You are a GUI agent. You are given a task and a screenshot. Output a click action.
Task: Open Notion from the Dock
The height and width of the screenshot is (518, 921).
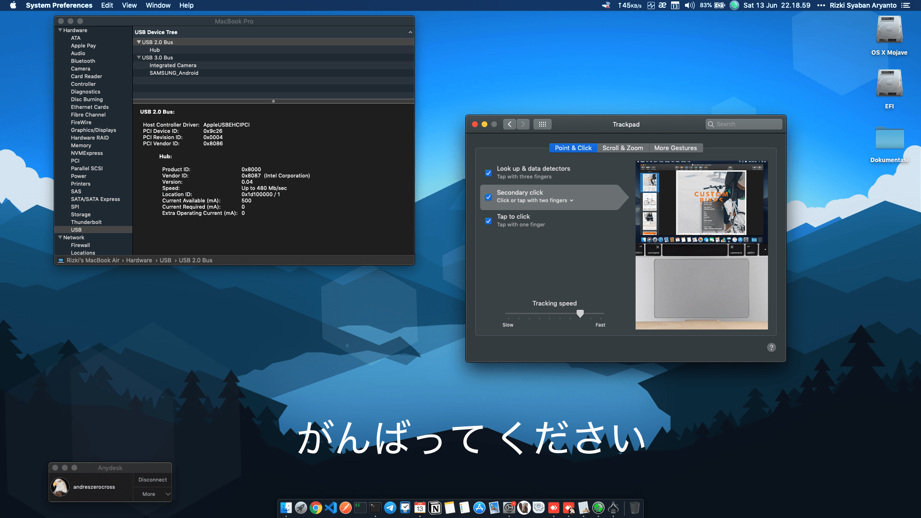point(435,507)
